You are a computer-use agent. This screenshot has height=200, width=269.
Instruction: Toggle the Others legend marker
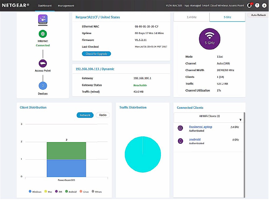click(x=93, y=191)
